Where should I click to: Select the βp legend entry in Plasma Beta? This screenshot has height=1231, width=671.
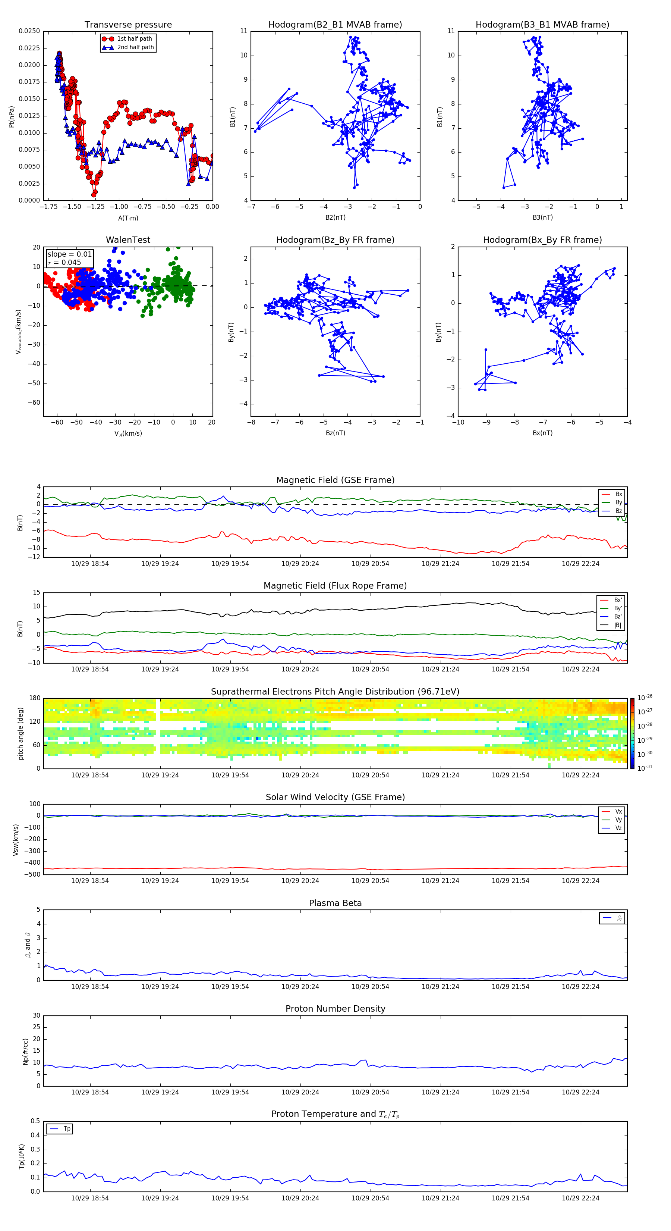(612, 918)
